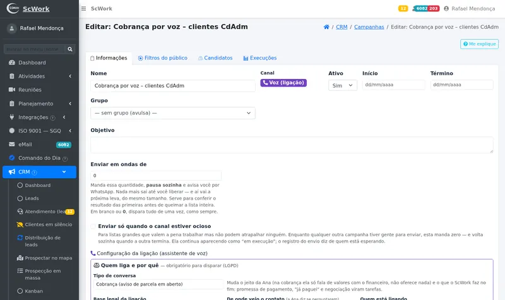Click the Nome text field

point(173,86)
